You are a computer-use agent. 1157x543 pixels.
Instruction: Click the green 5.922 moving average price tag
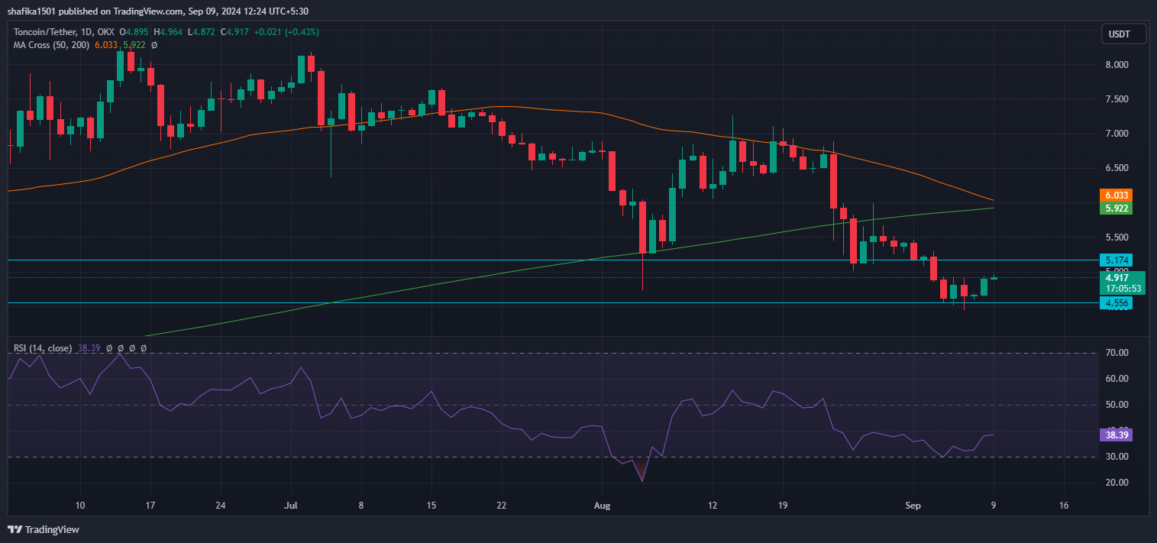point(1116,208)
